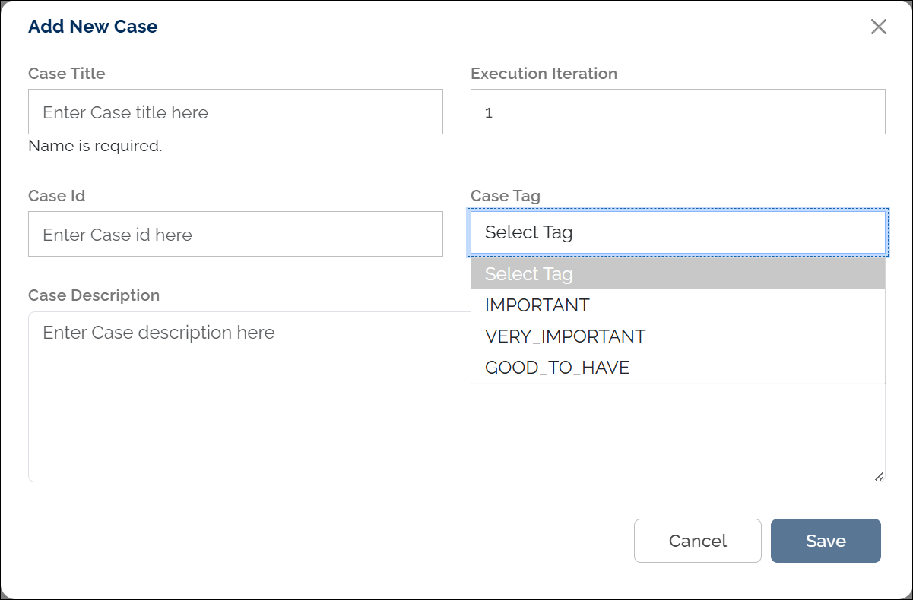This screenshot has height=600, width=913.
Task: Click the Save button
Action: [826, 541]
